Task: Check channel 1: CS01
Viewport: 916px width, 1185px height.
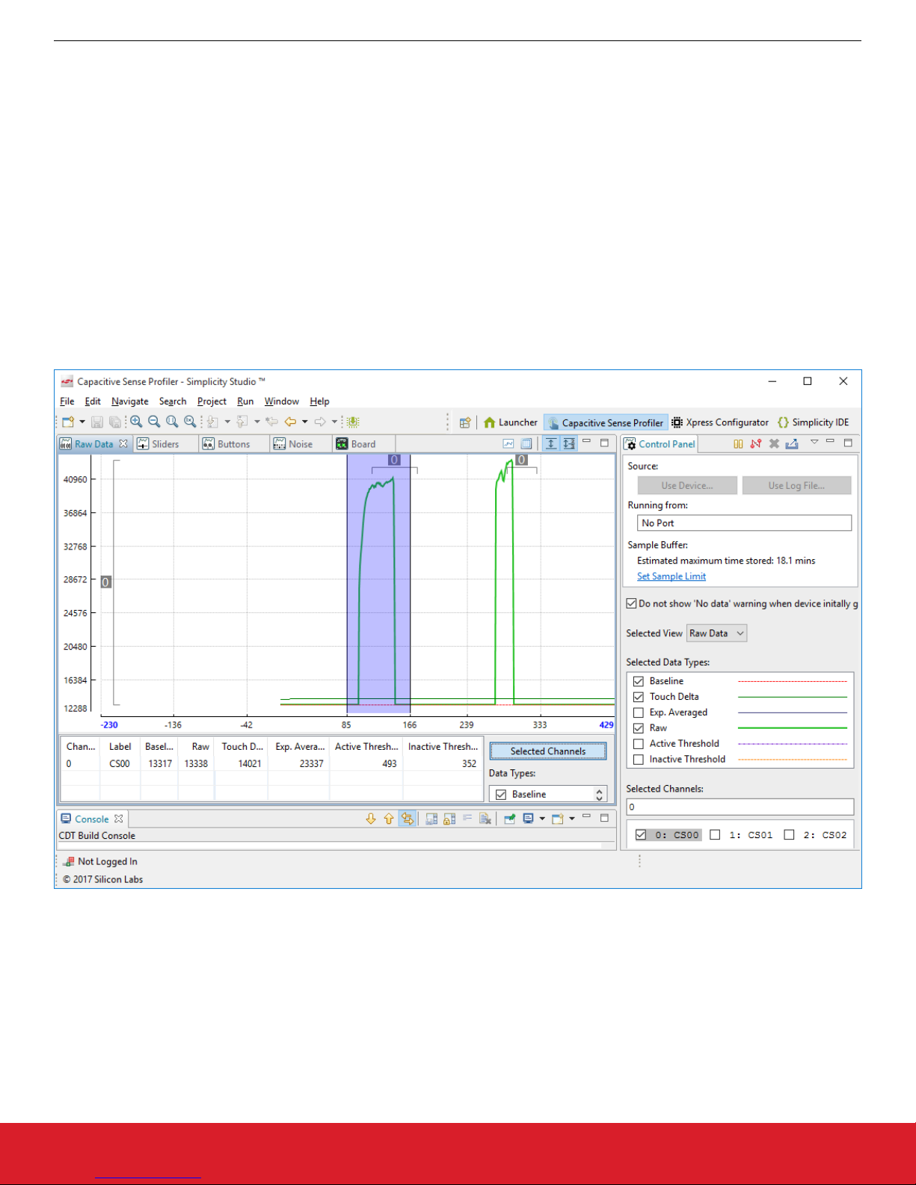Action: coord(715,835)
